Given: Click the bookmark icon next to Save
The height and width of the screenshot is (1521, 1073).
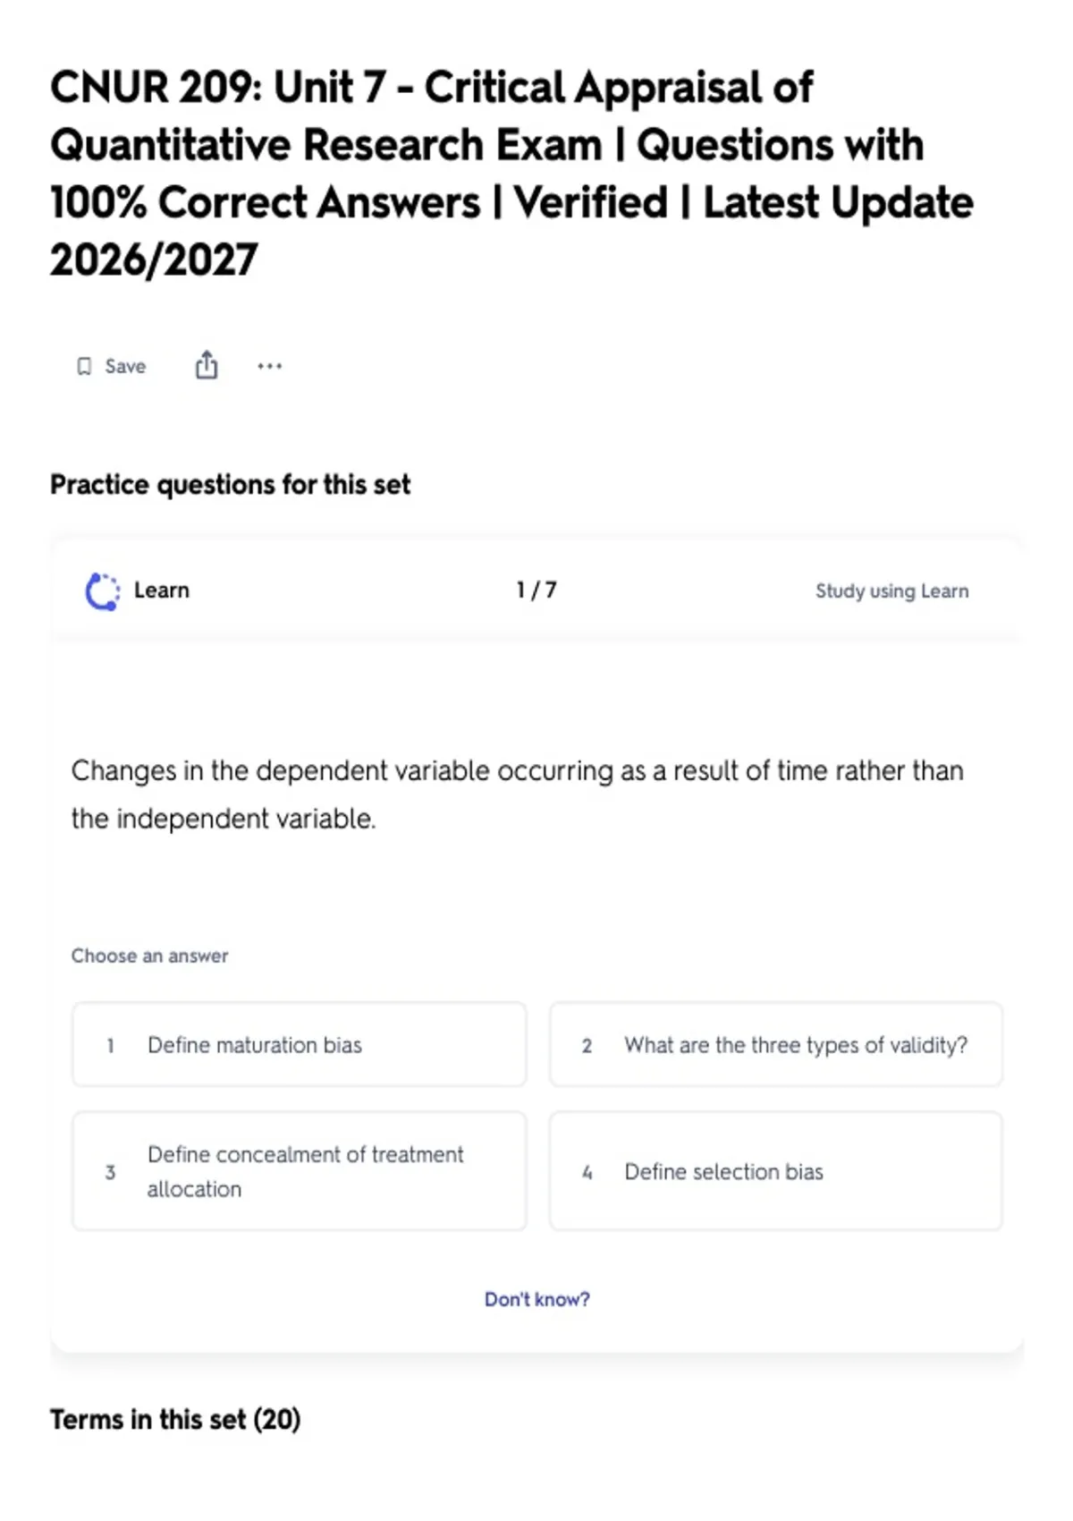Looking at the screenshot, I should [84, 366].
